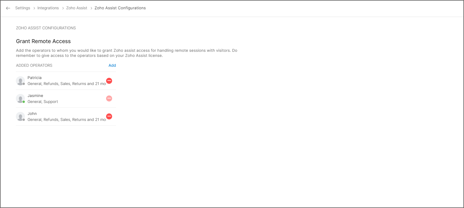Click John's departments list text
Image resolution: width=464 pixels, height=208 pixels.
[x=67, y=120]
